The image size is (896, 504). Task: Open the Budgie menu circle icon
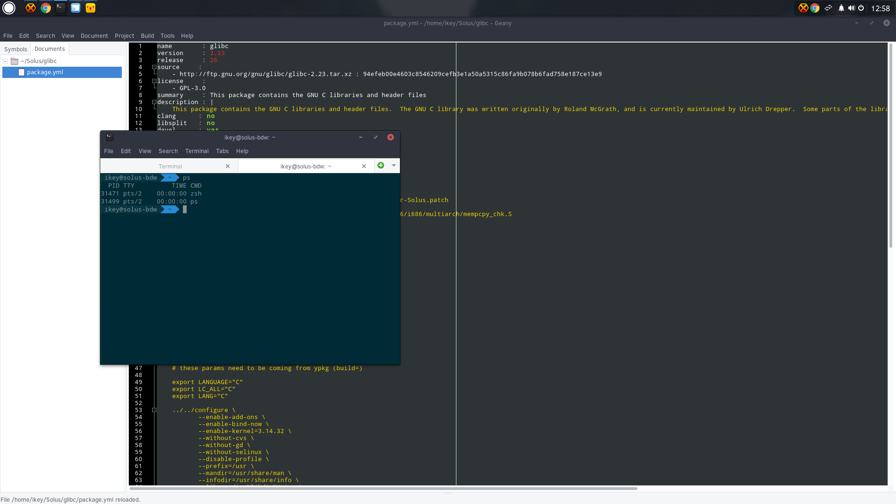click(9, 8)
